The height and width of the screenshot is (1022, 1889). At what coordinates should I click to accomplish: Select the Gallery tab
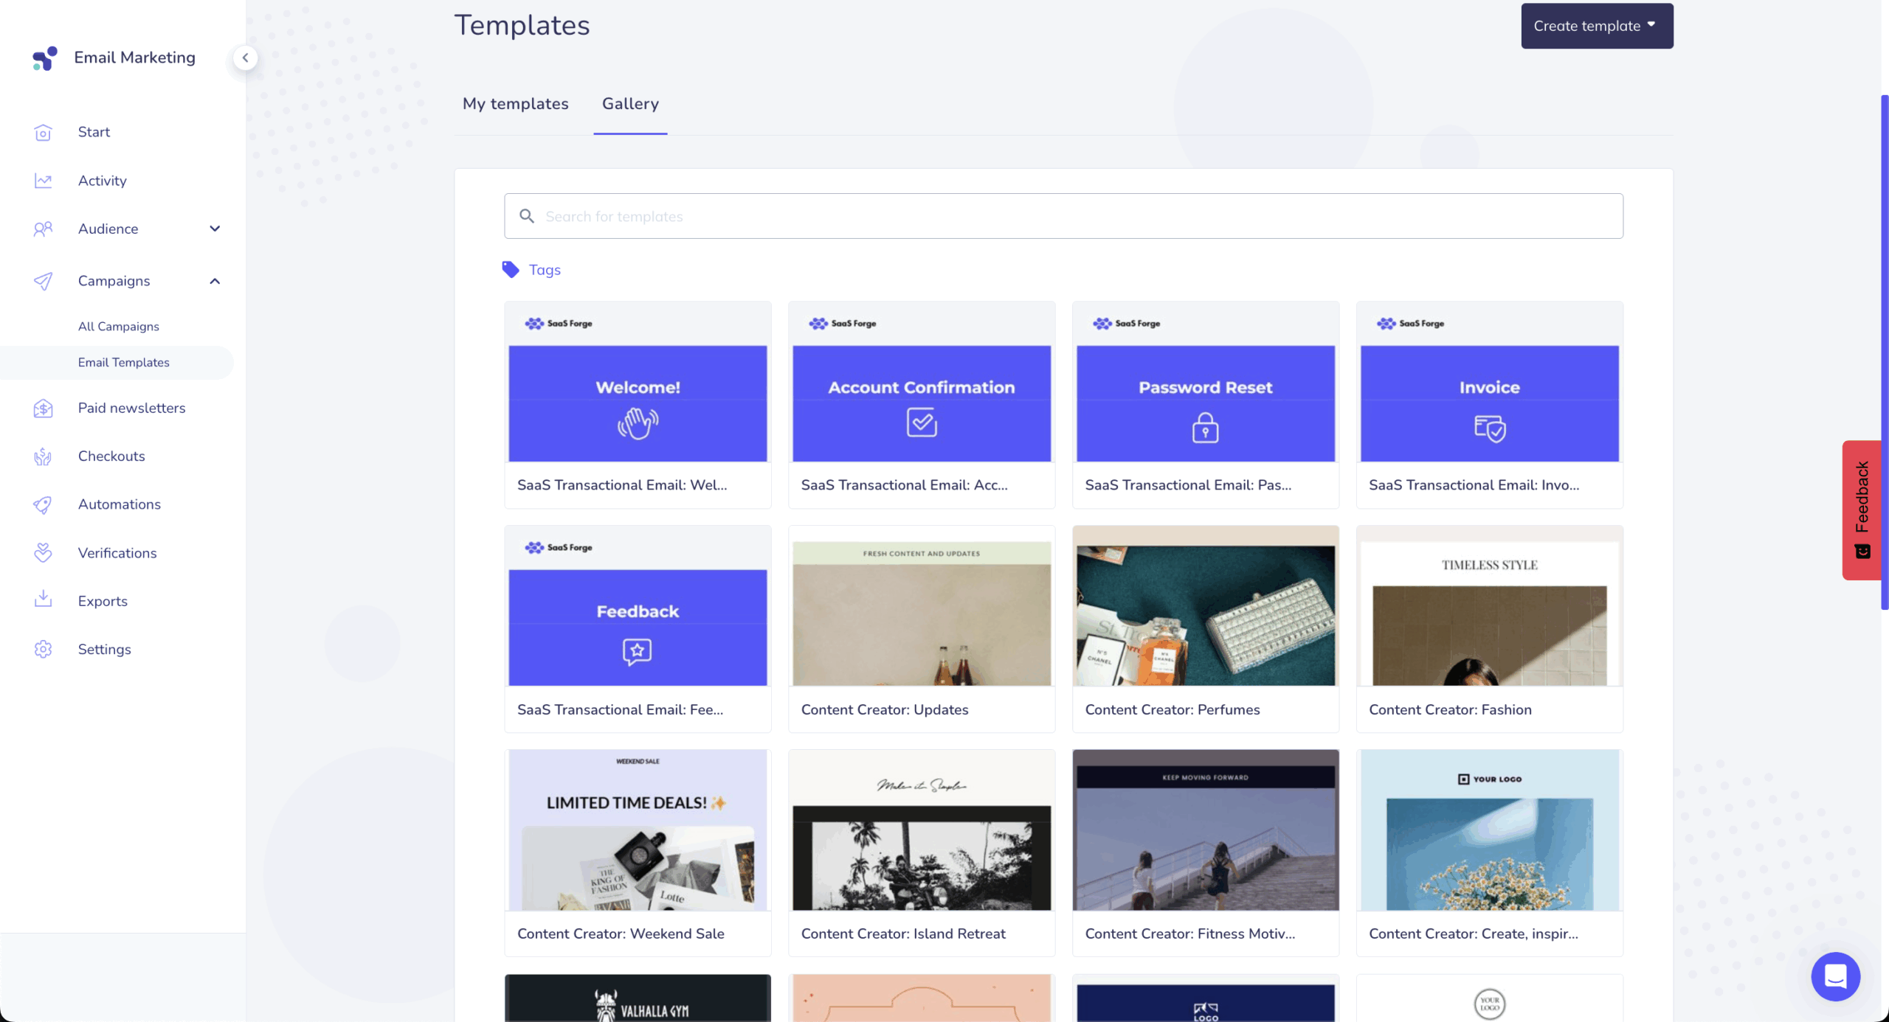coord(630,104)
